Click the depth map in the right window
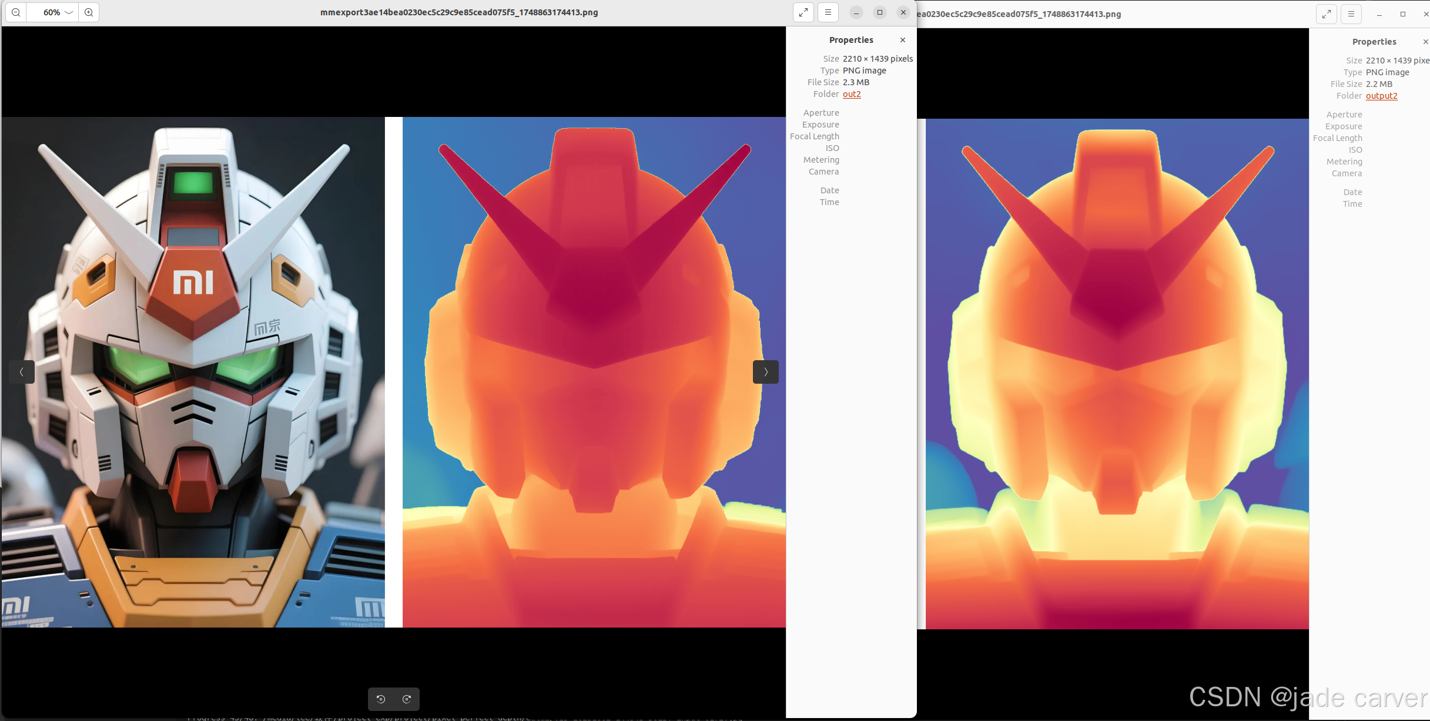 pyautogui.click(x=1117, y=374)
